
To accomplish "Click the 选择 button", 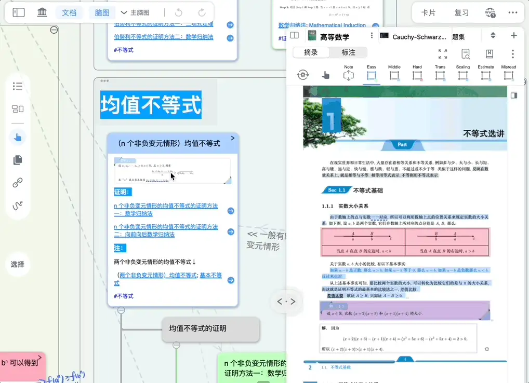I will coord(18,265).
